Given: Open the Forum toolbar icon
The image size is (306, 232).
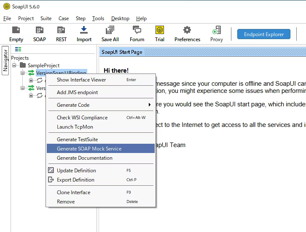Looking at the screenshot, I should (x=137, y=34).
